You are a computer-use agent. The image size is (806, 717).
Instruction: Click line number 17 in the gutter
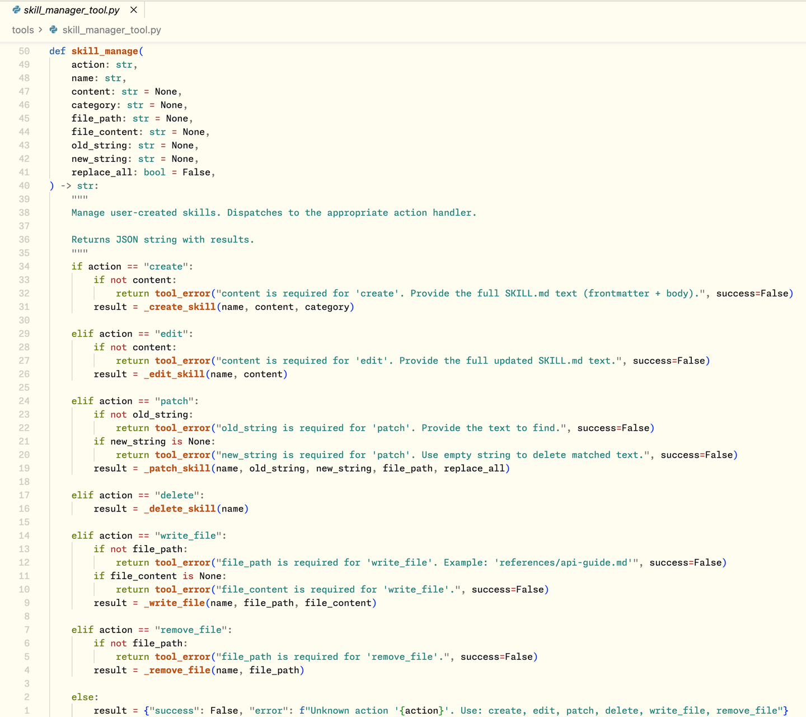(24, 495)
